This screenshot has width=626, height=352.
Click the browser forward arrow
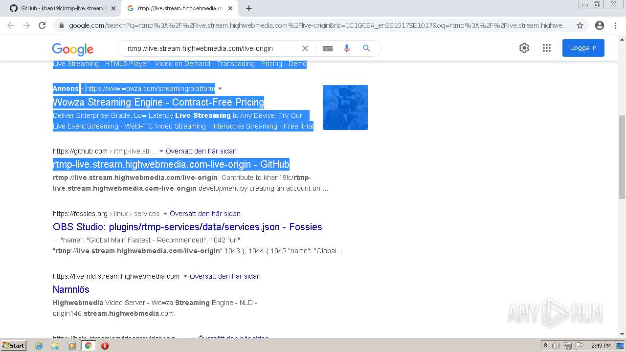(x=26, y=25)
